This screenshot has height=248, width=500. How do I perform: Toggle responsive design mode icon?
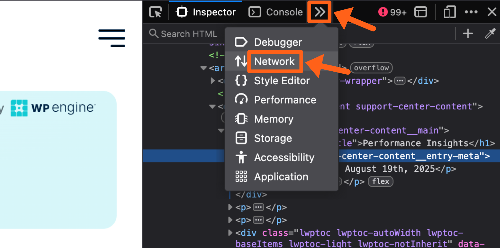click(x=449, y=12)
